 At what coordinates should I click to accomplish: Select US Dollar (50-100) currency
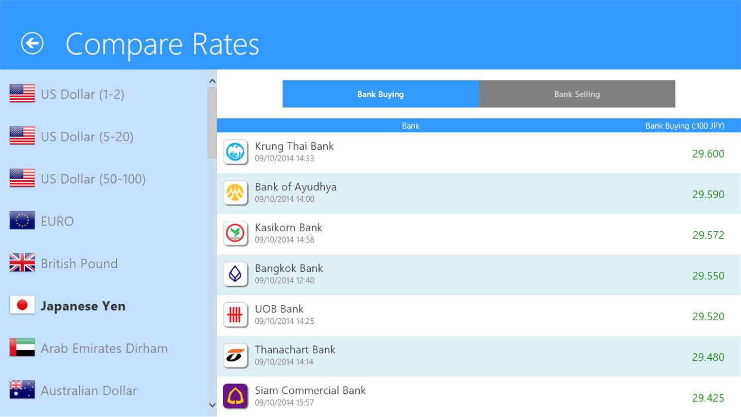click(93, 179)
